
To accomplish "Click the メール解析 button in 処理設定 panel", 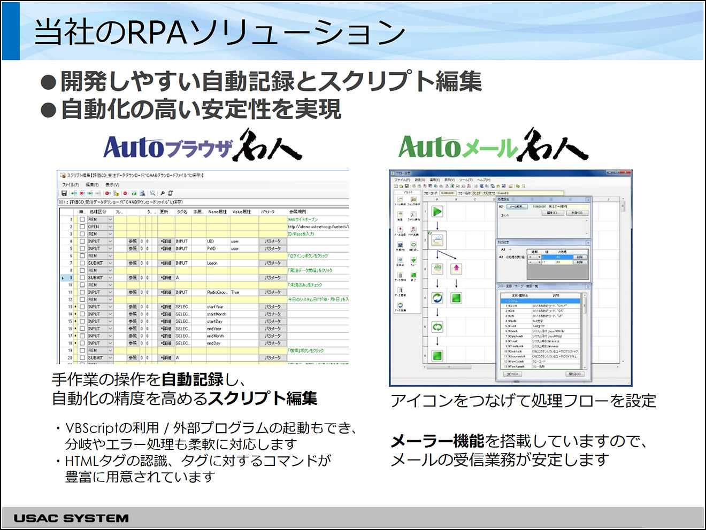I will pyautogui.click(x=517, y=206).
